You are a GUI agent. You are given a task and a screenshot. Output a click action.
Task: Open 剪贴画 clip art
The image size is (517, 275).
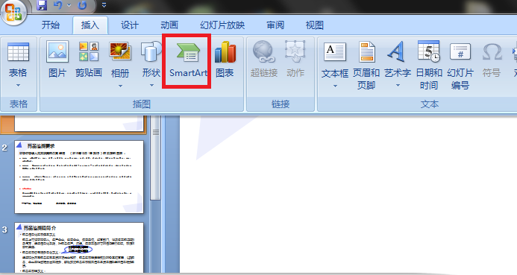click(x=88, y=60)
